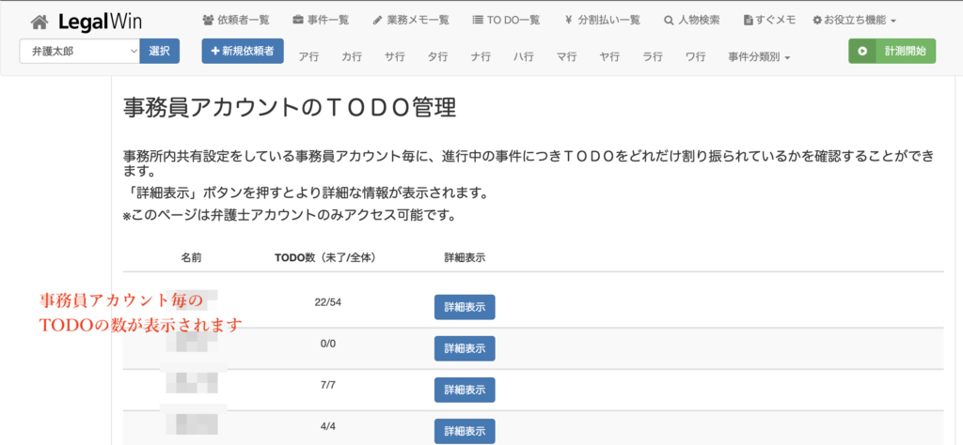This screenshot has height=445, width=963.
Task: Show details for 7/7 TODO row
Action: pos(464,390)
